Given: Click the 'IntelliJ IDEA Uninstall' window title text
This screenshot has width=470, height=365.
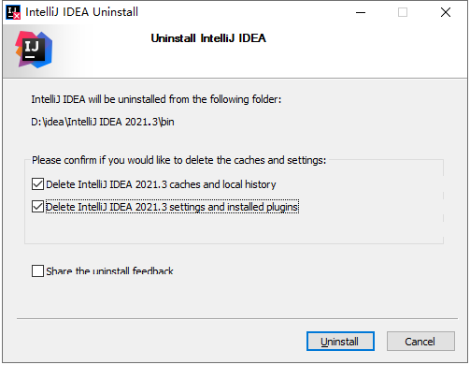Looking at the screenshot, I should coord(81,12).
